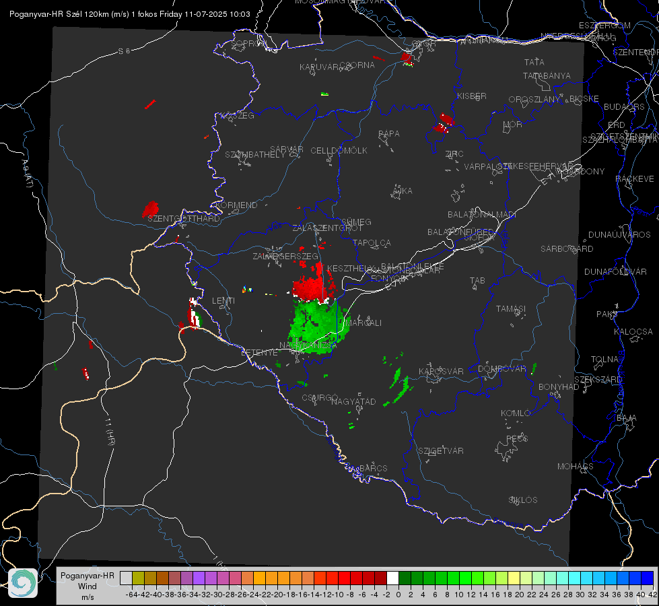Click the MÓR town label
Viewport: 659px width, 606px height.
coord(513,124)
